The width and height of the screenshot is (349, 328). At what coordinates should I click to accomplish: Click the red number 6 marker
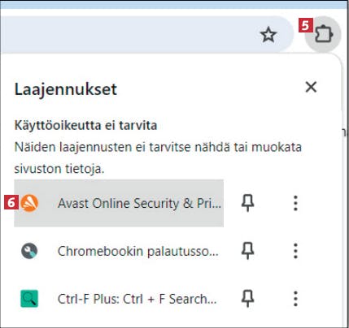click(x=11, y=202)
